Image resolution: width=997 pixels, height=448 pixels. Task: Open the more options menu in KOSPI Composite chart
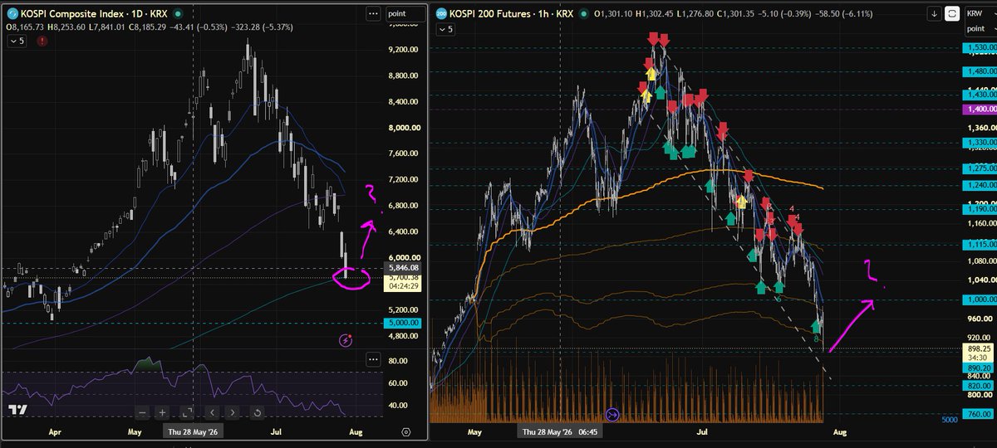[x=371, y=13]
